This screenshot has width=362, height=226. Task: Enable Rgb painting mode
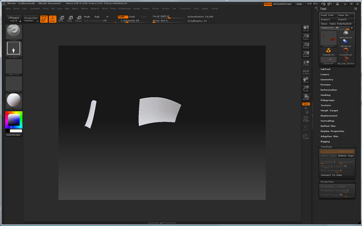pyautogui.click(x=97, y=17)
